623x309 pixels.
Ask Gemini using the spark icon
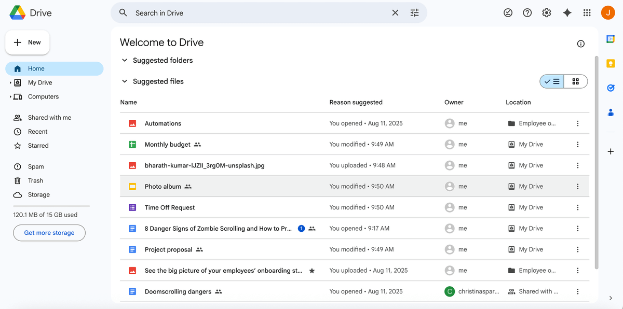tap(567, 12)
